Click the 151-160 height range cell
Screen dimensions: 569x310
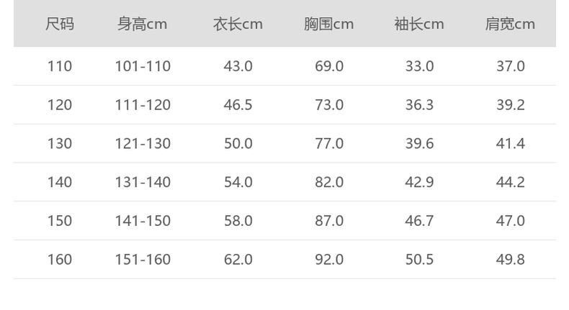point(143,260)
